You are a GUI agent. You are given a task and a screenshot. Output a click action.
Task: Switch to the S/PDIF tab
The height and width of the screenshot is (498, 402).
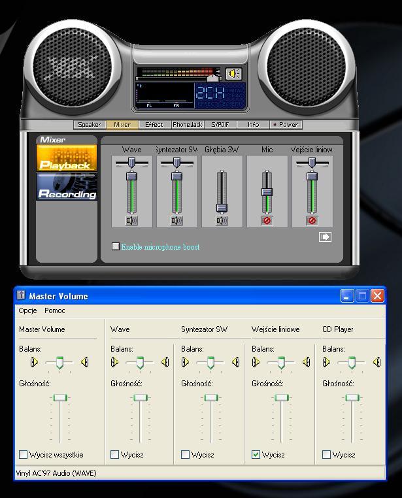click(x=220, y=125)
